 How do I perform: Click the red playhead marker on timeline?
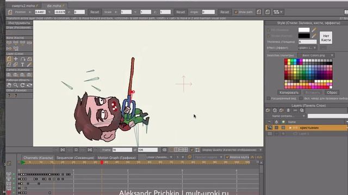pyautogui.click(x=102, y=162)
